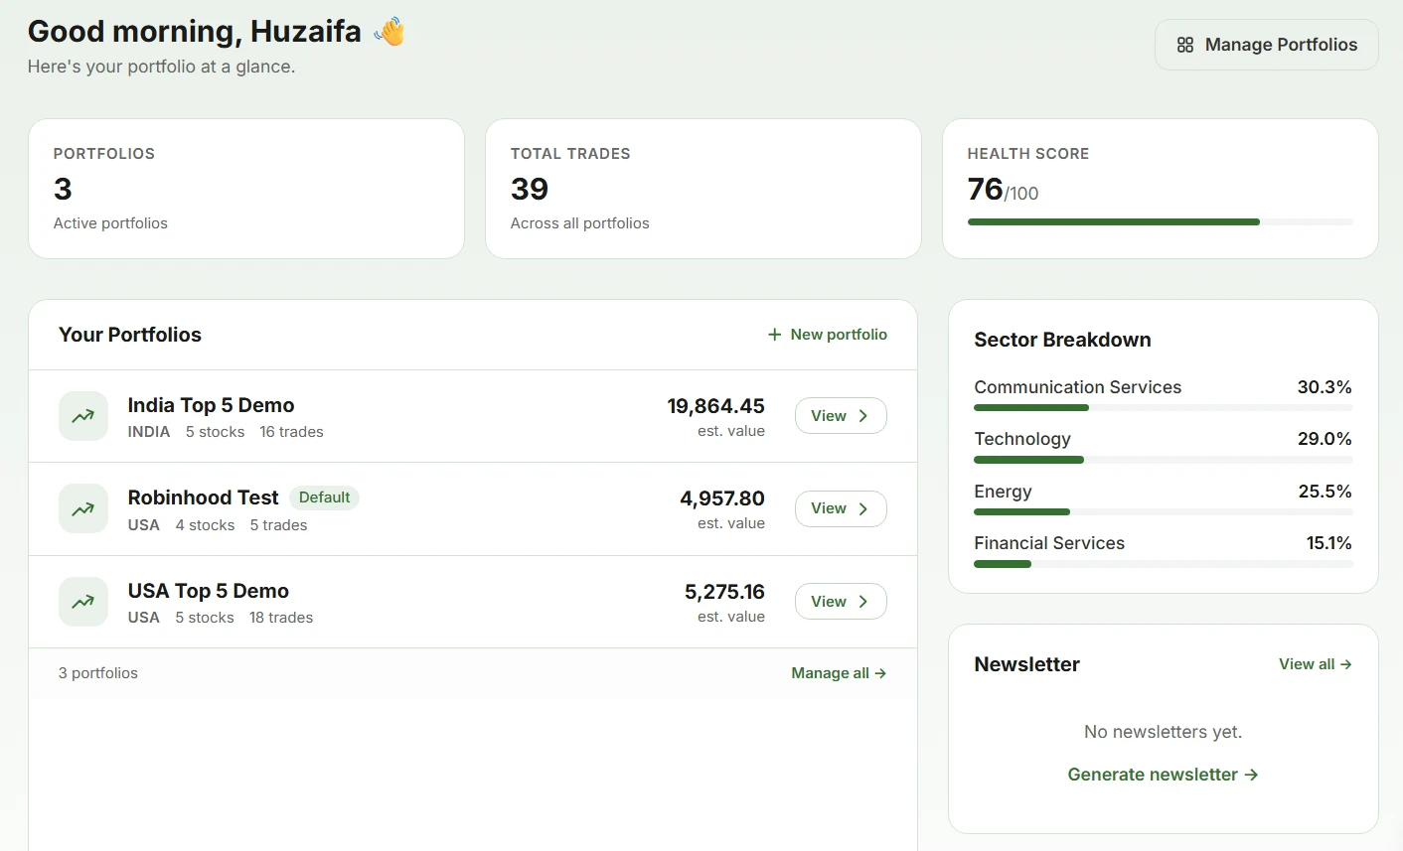Click the Communication Services sector bar
This screenshot has width=1403, height=851.
pyautogui.click(x=1163, y=407)
